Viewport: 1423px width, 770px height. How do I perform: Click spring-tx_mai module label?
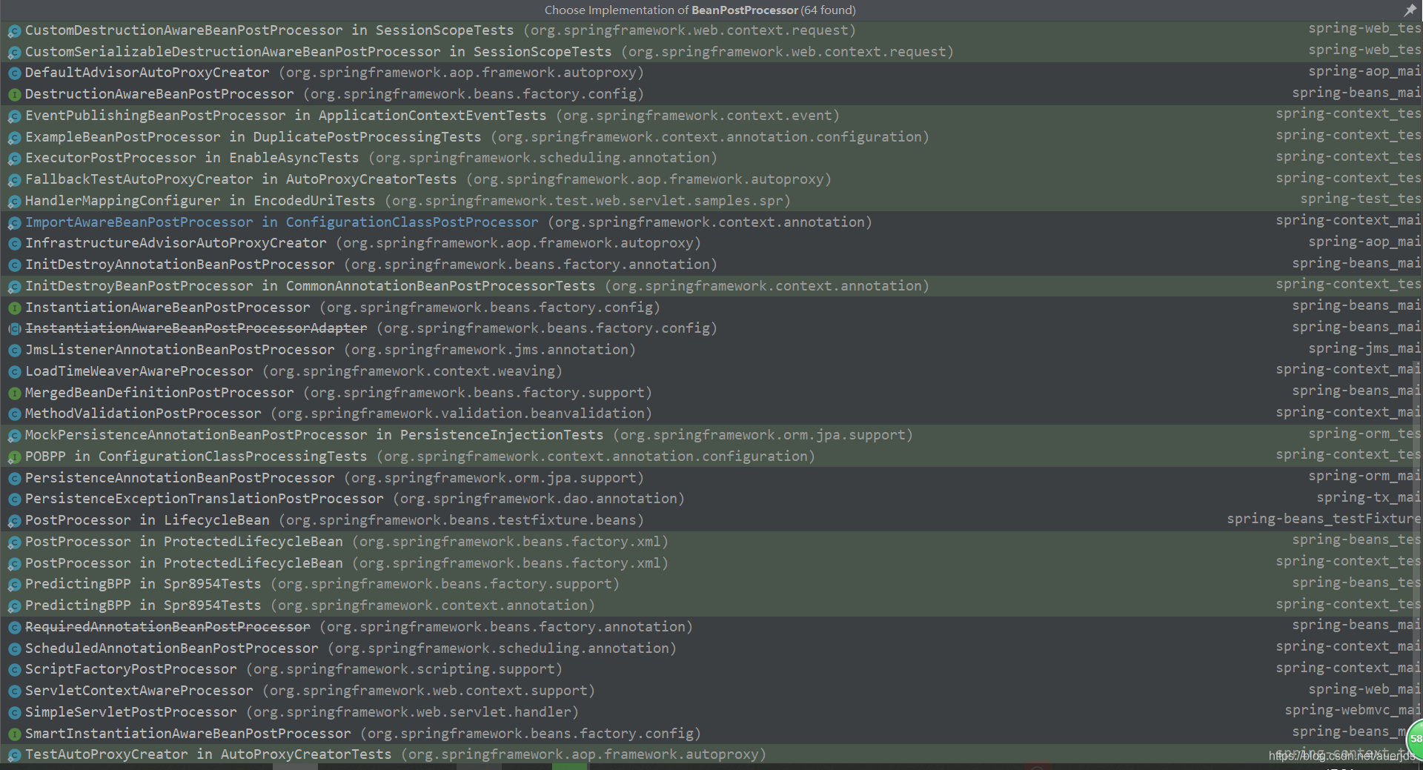1369,497
